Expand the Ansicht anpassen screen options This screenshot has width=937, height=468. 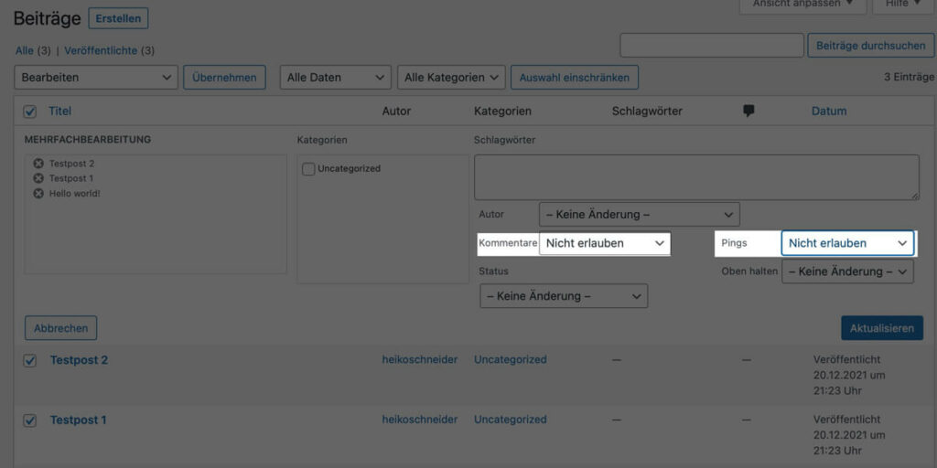pyautogui.click(x=802, y=4)
